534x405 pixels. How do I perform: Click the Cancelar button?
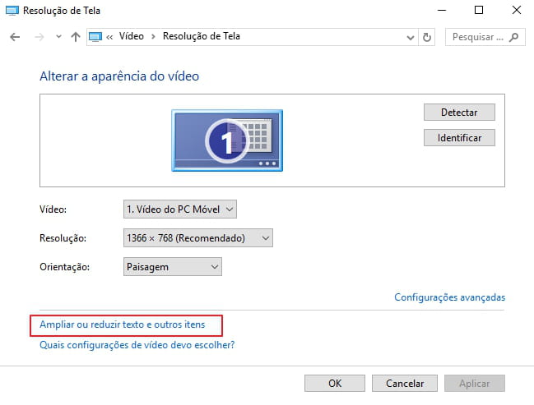[x=405, y=384]
